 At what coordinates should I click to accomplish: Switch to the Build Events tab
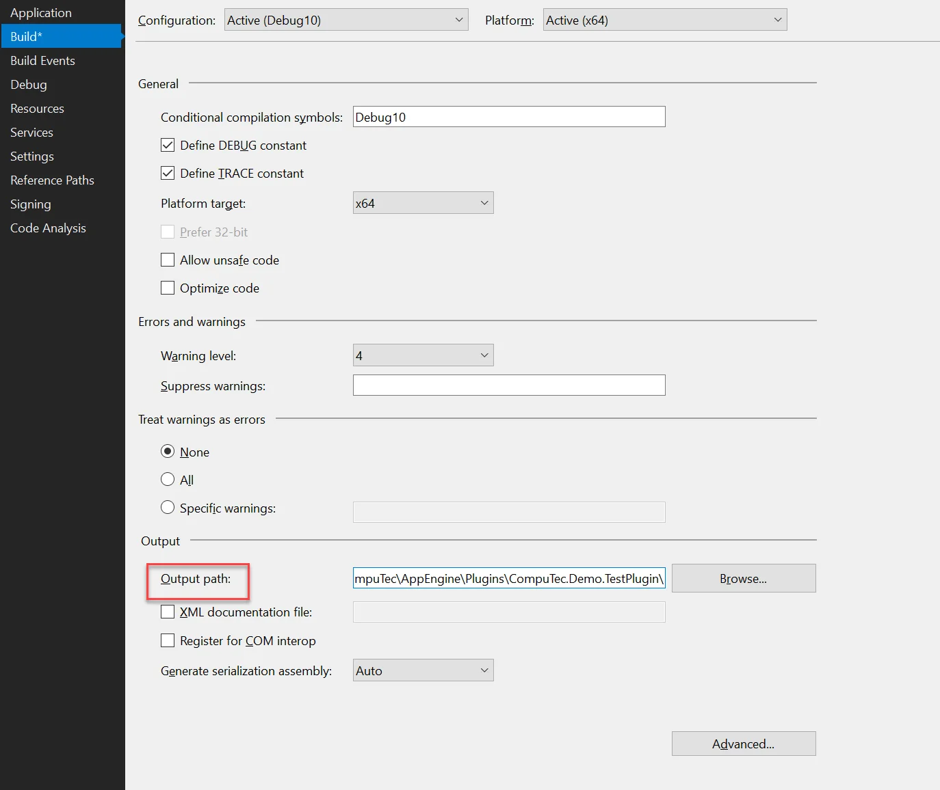pos(42,61)
